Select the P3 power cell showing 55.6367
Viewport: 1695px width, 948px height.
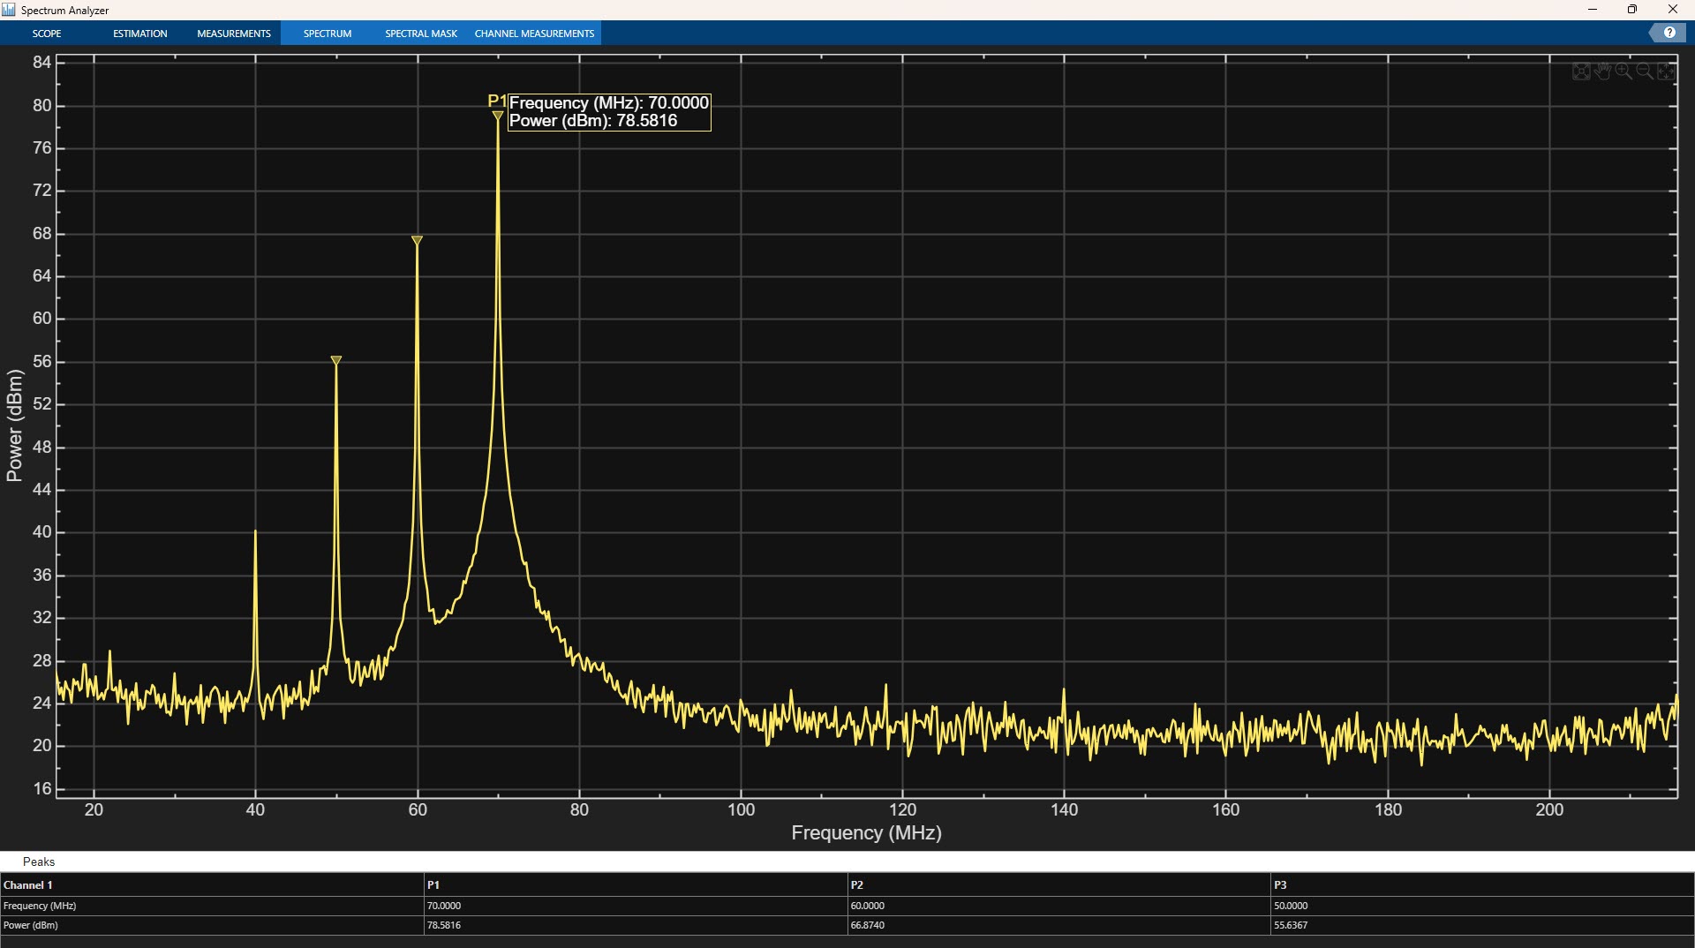pos(1291,925)
